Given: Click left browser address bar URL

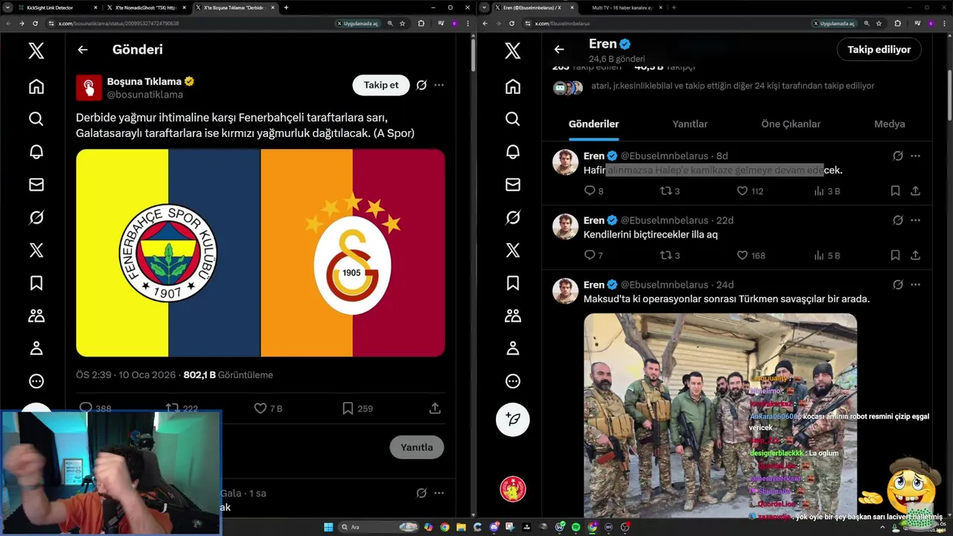Looking at the screenshot, I should [x=119, y=23].
